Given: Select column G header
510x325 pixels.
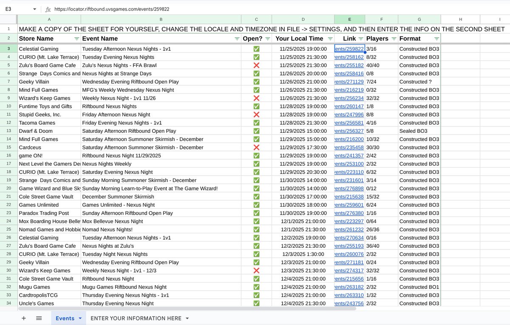Looking at the screenshot, I should click(419, 19).
